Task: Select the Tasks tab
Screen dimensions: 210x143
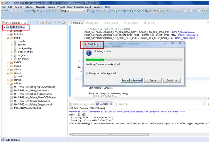Action: pyautogui.click(x=89, y=104)
